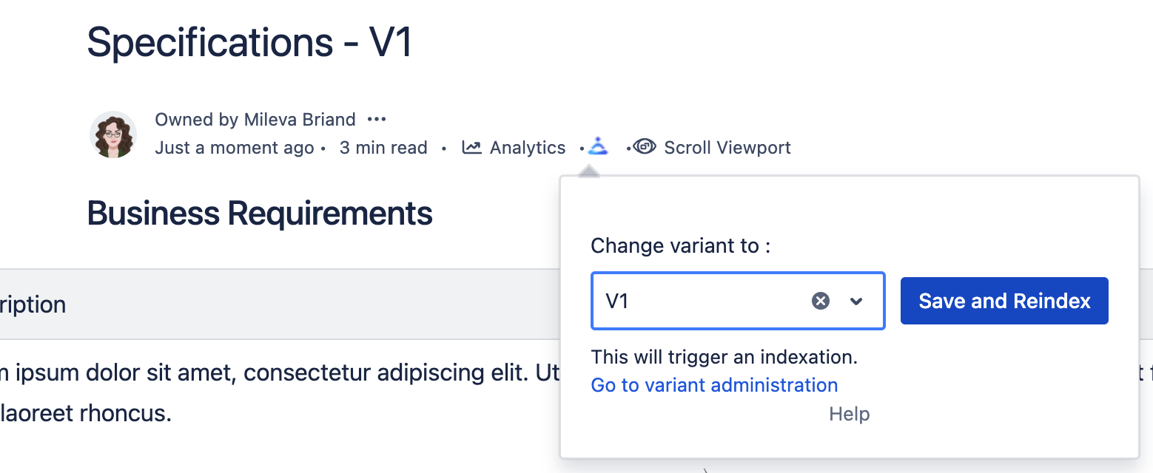Viewport: 1153px width, 473px height.
Task: Click the Analytics chart icon
Action: tap(471, 147)
